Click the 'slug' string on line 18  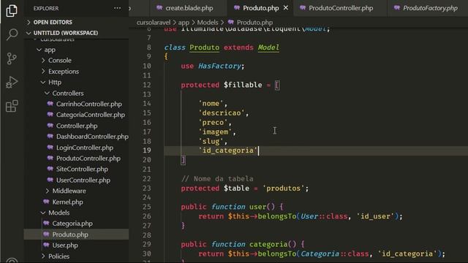(x=211, y=141)
